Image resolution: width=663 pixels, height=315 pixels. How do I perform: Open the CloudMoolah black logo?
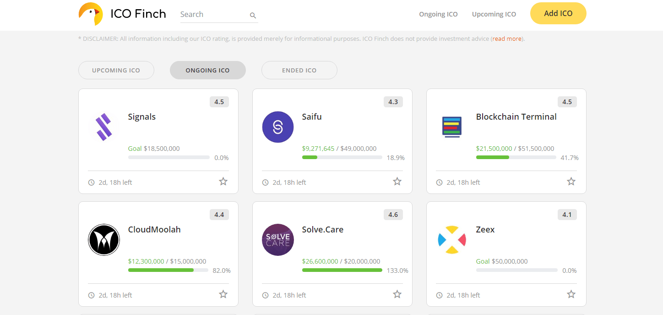coord(104,240)
